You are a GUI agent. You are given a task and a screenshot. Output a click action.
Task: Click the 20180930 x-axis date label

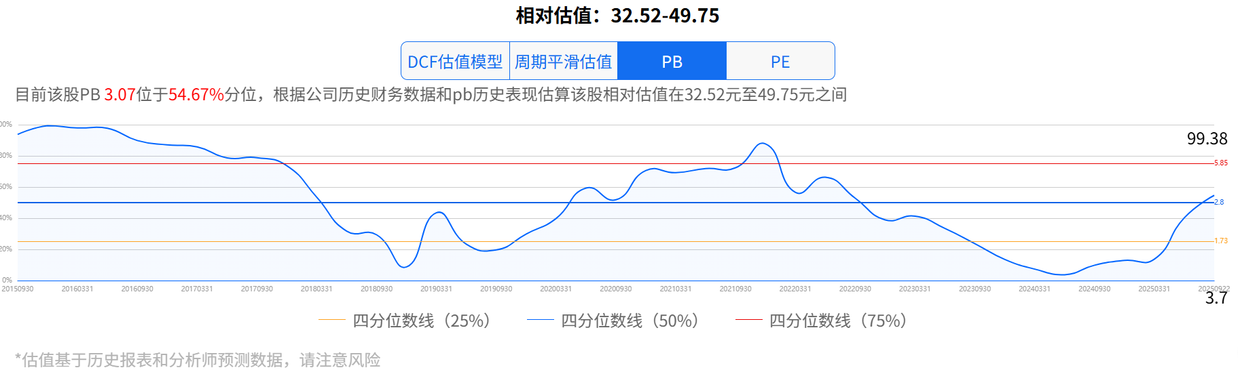376,289
